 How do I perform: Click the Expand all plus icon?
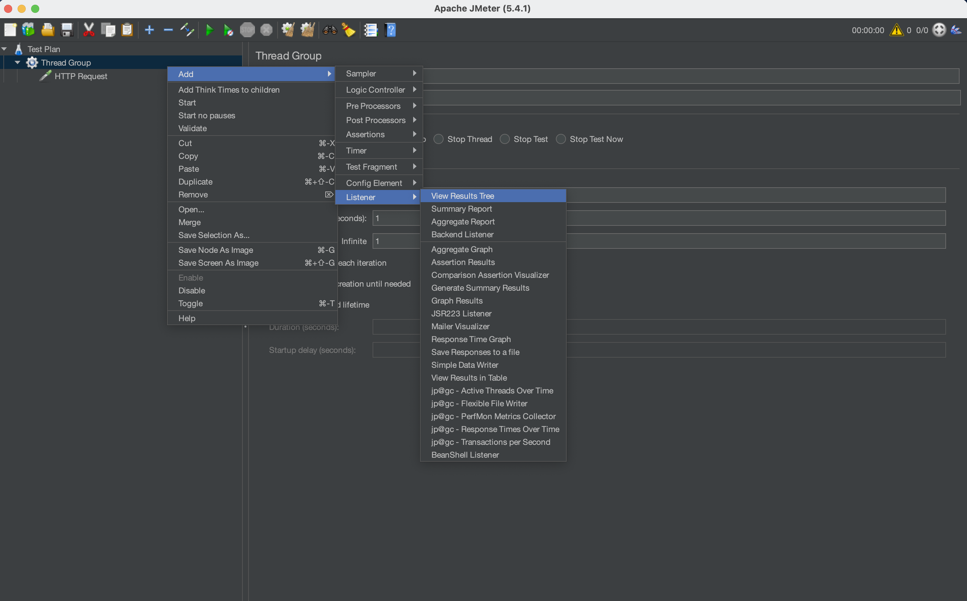[149, 30]
